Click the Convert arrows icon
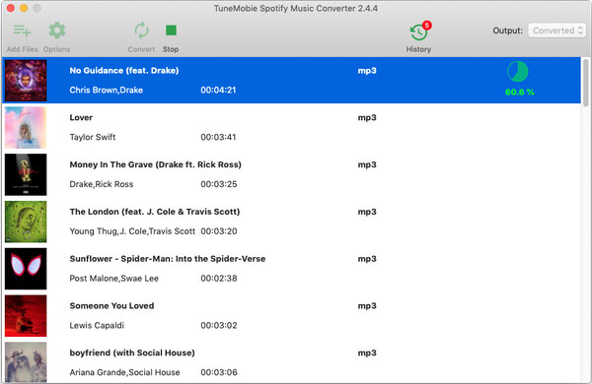592x384 pixels. click(x=141, y=31)
